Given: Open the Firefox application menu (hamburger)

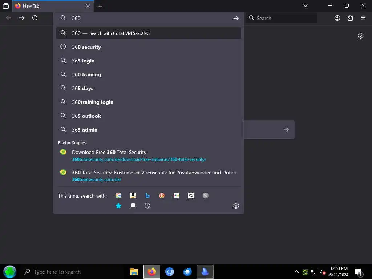Looking at the screenshot, I should pos(363,18).
